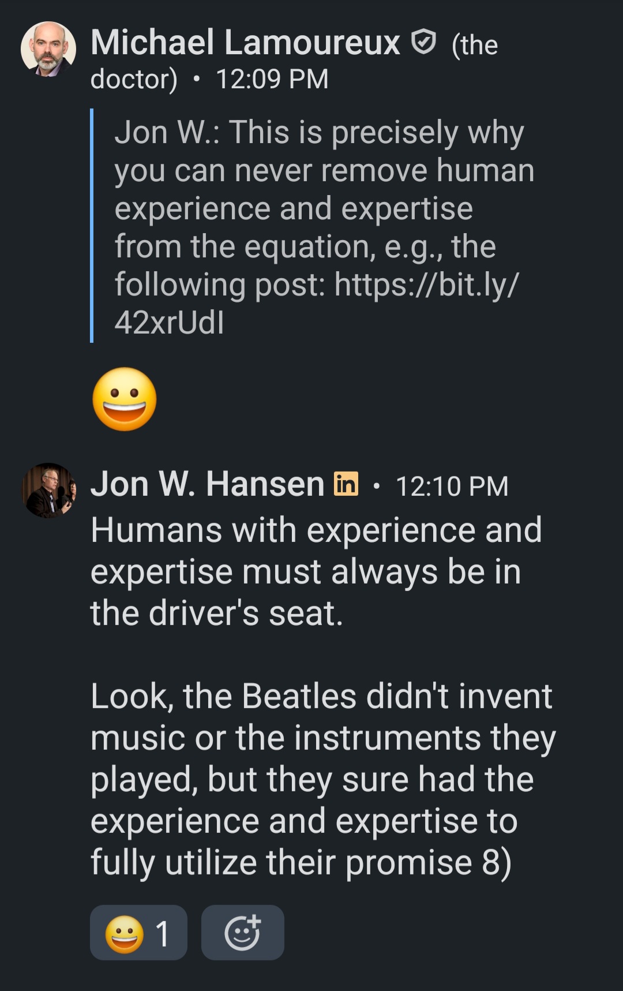This screenshot has width=623, height=991.
Task: Click the blue quote bar
Action: point(92,226)
